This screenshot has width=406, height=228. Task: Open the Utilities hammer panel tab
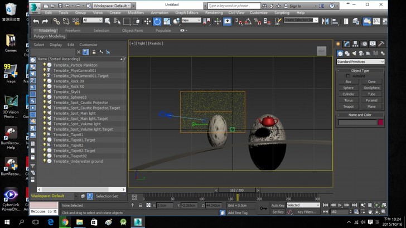380,43
